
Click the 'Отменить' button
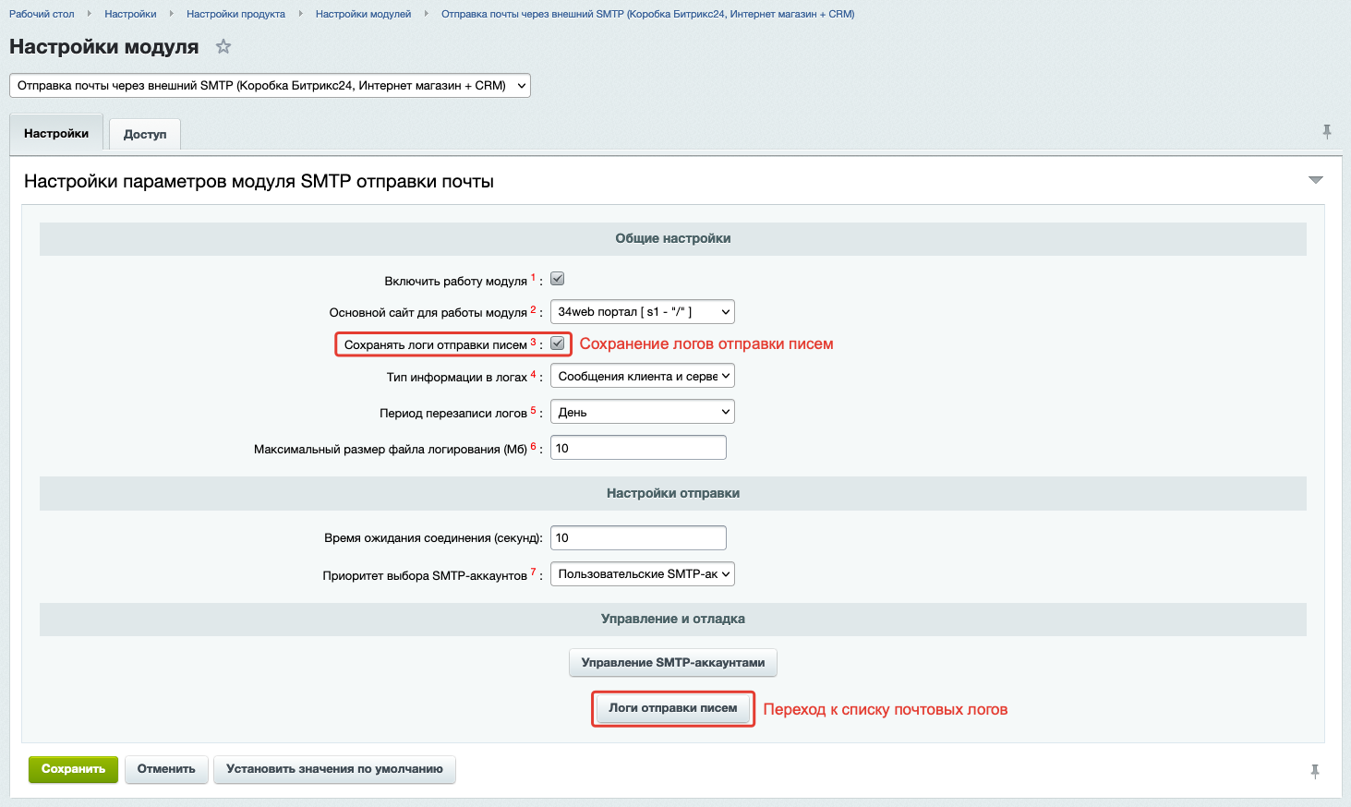click(166, 769)
